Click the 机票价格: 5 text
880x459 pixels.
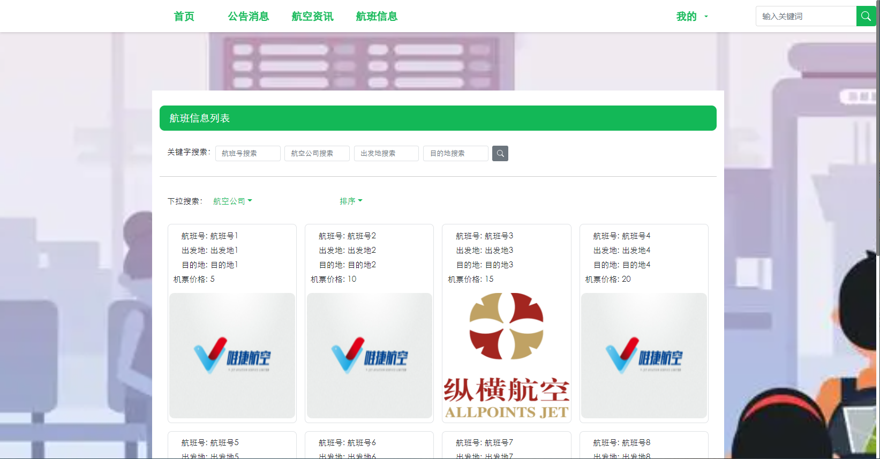pyautogui.click(x=194, y=279)
